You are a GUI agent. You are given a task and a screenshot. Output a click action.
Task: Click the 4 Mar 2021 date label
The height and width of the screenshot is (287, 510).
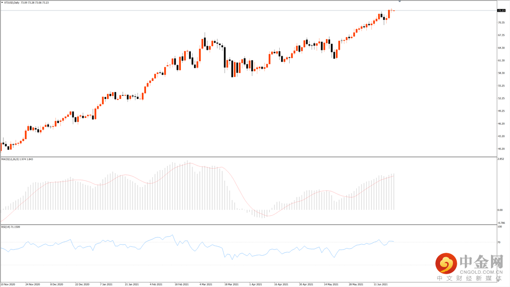206,285
